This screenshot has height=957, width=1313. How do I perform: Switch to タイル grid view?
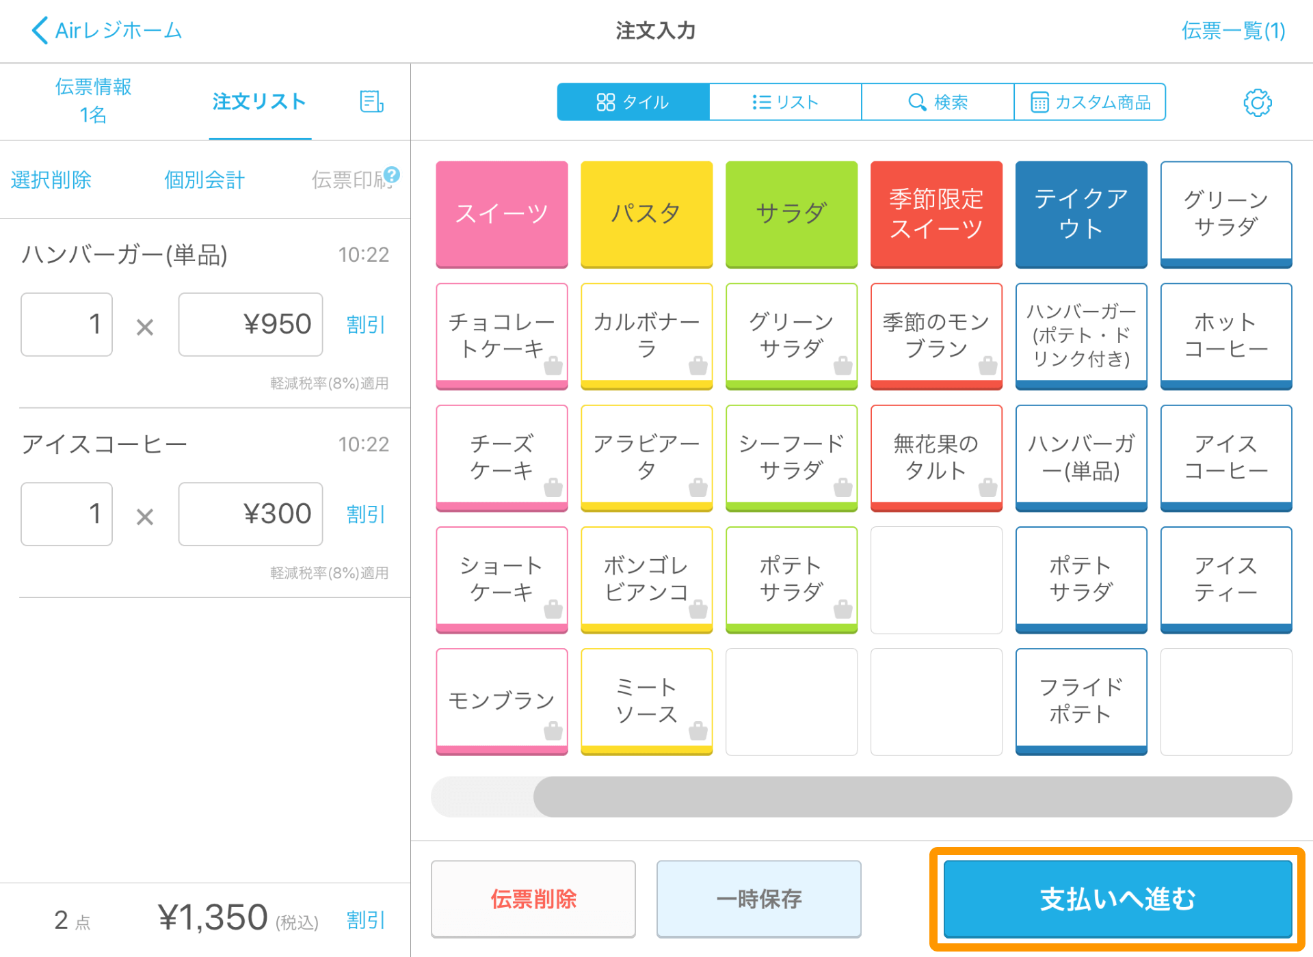[633, 103]
